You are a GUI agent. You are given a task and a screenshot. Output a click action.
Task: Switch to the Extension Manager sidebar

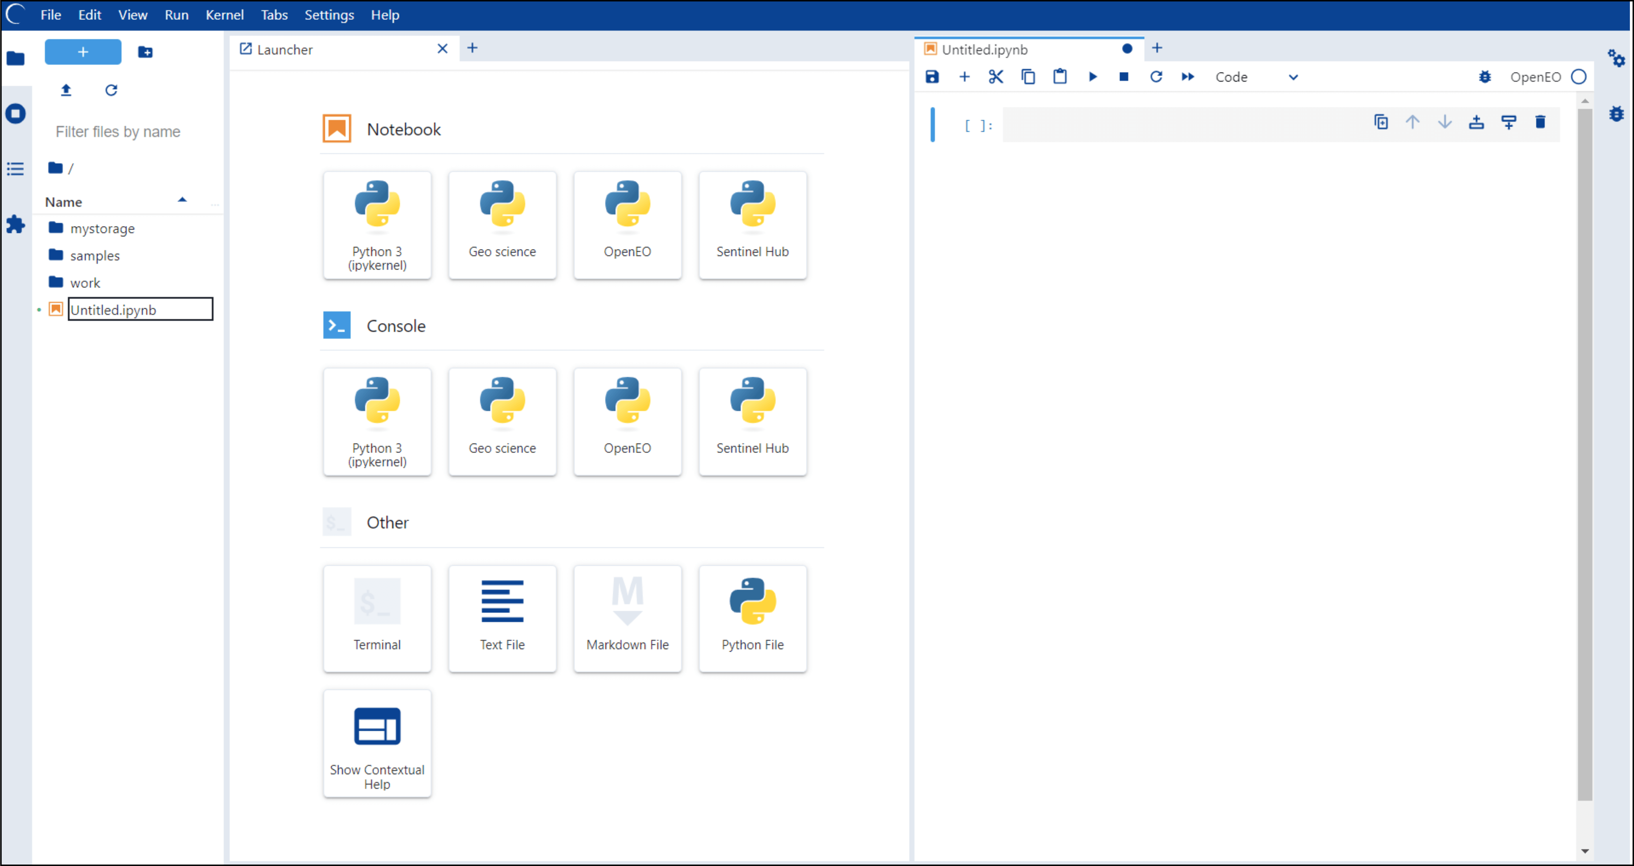coord(15,225)
